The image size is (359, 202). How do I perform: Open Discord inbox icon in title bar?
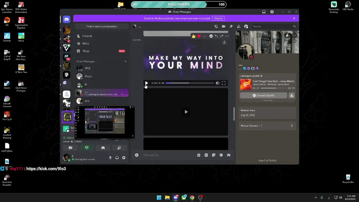[264, 12]
